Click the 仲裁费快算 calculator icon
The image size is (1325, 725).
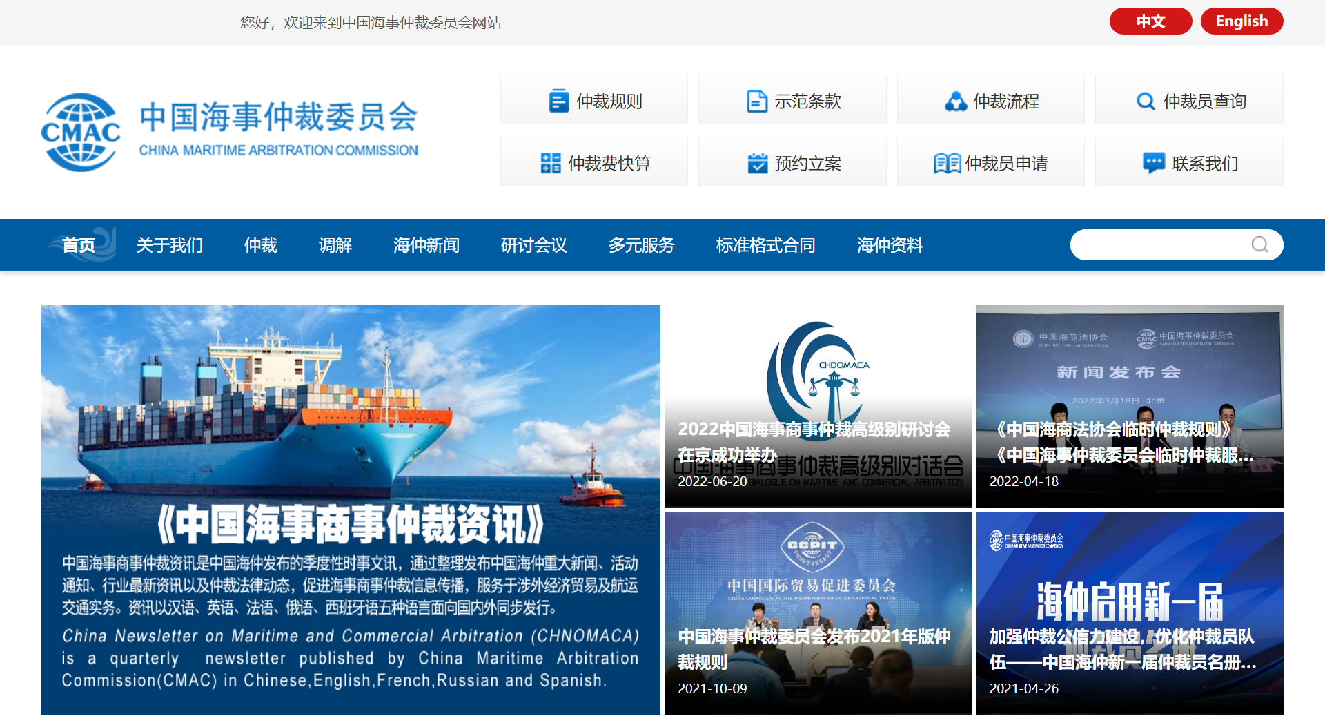(x=551, y=163)
